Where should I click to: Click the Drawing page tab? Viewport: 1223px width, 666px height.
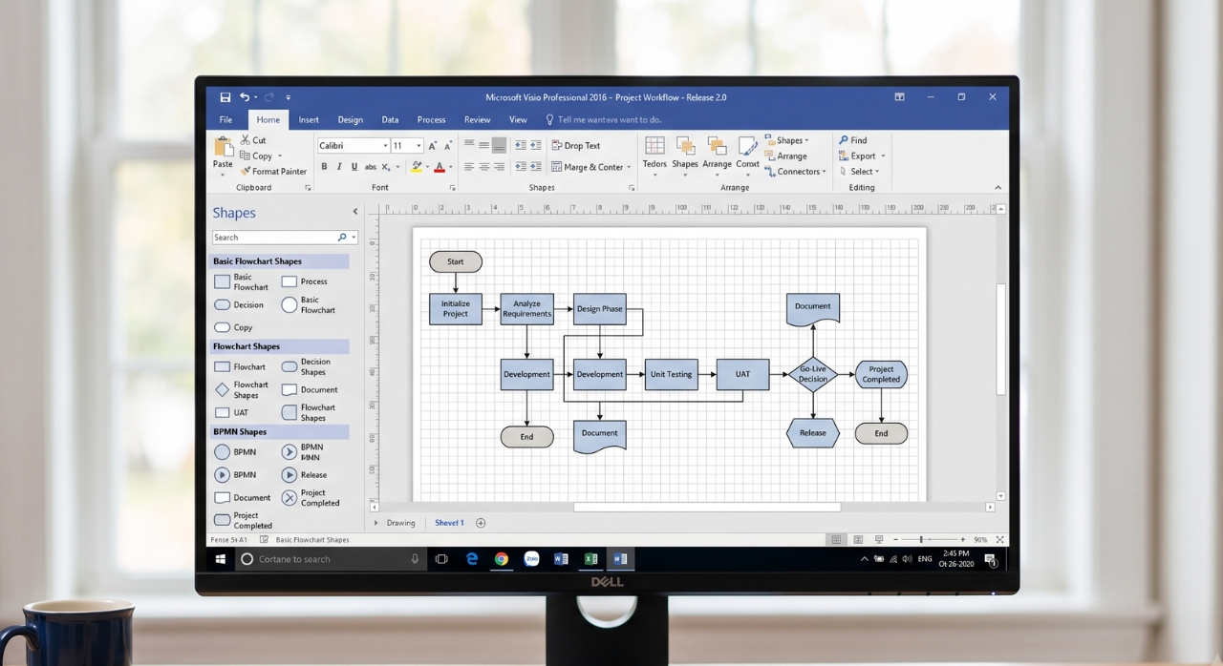(x=400, y=523)
